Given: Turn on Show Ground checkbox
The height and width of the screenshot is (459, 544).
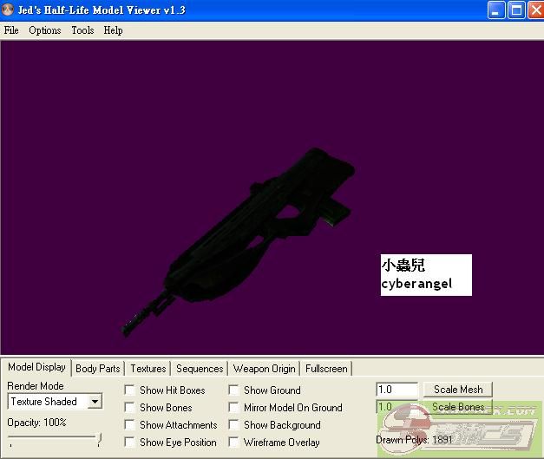Looking at the screenshot, I should coord(234,390).
